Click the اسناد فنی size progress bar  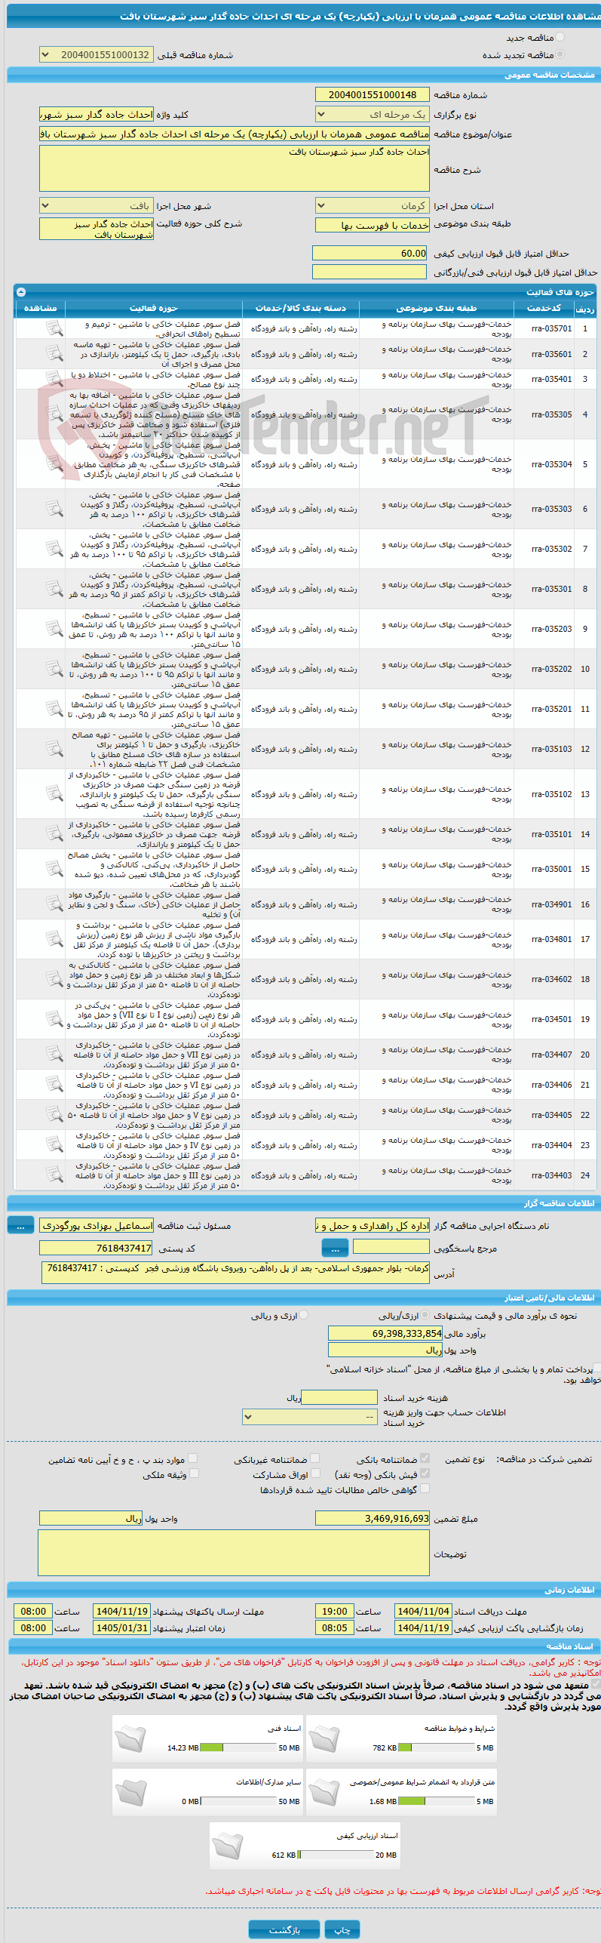[x=238, y=1747]
